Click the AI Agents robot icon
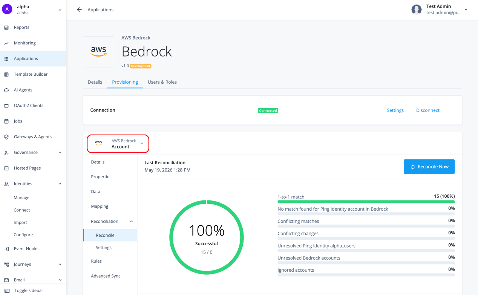 click(6, 90)
